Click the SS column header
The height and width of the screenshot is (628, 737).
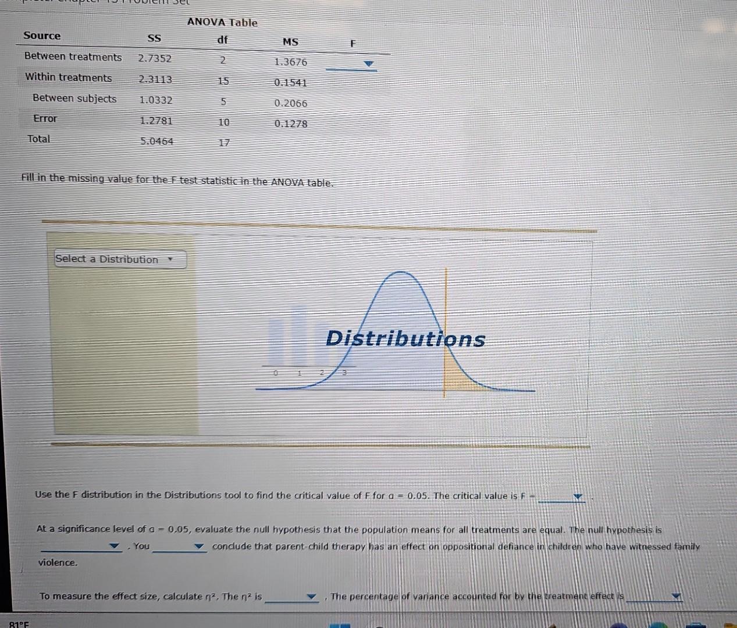154,38
